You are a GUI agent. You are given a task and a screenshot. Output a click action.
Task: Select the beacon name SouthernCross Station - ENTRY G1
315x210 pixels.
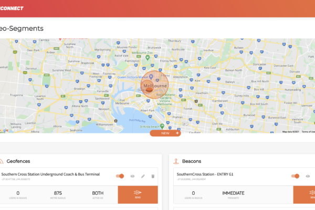(205, 174)
